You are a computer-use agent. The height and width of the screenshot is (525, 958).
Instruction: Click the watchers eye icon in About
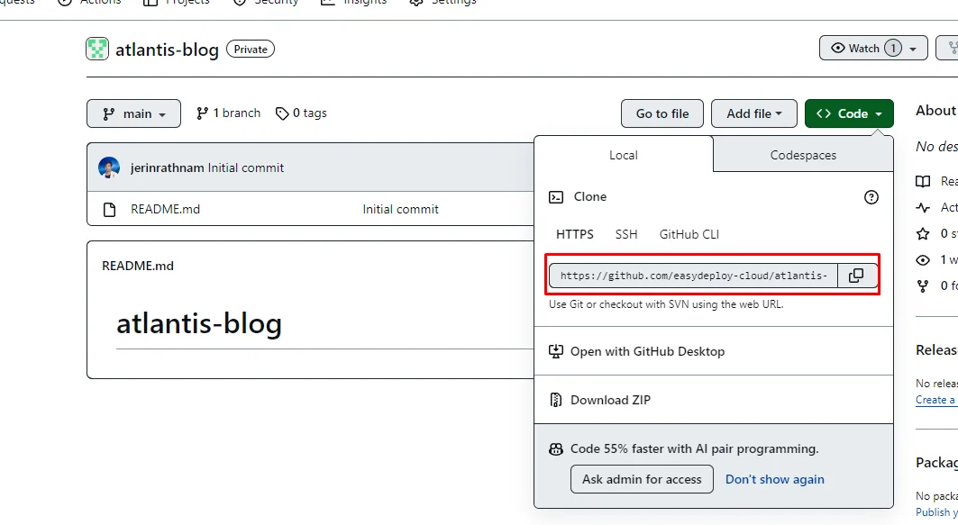[x=923, y=260]
